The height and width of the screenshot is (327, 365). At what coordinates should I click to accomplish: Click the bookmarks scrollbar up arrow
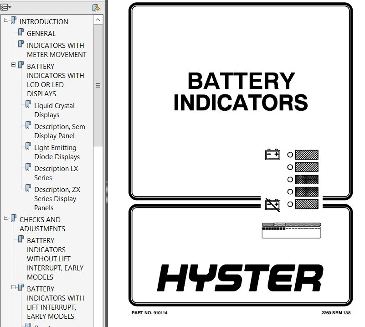coord(98,20)
